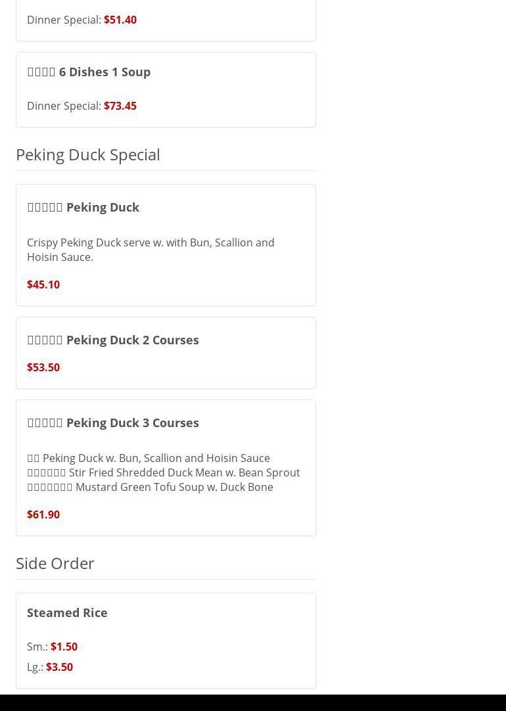
Task: Open the 6 Dishes 1 Soup item
Action: coord(89,72)
